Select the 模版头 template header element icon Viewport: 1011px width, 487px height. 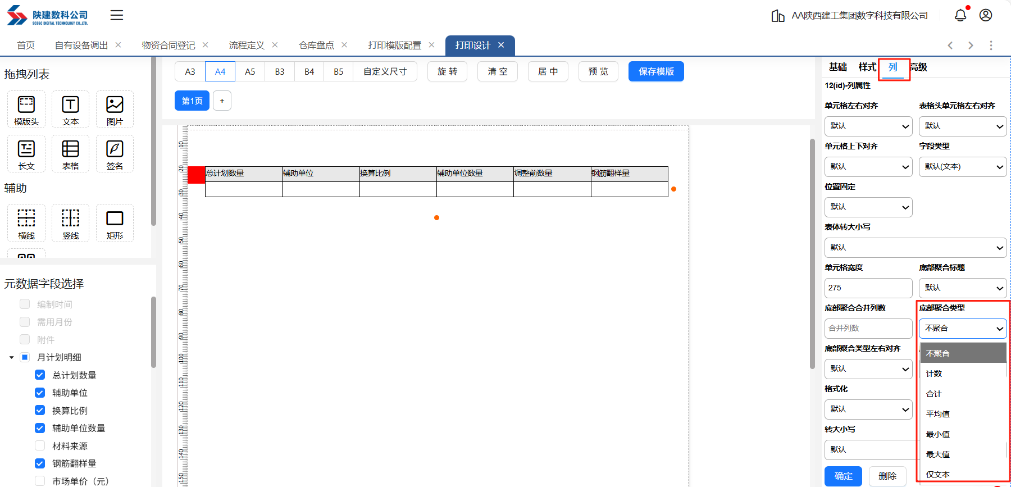pyautogui.click(x=26, y=110)
